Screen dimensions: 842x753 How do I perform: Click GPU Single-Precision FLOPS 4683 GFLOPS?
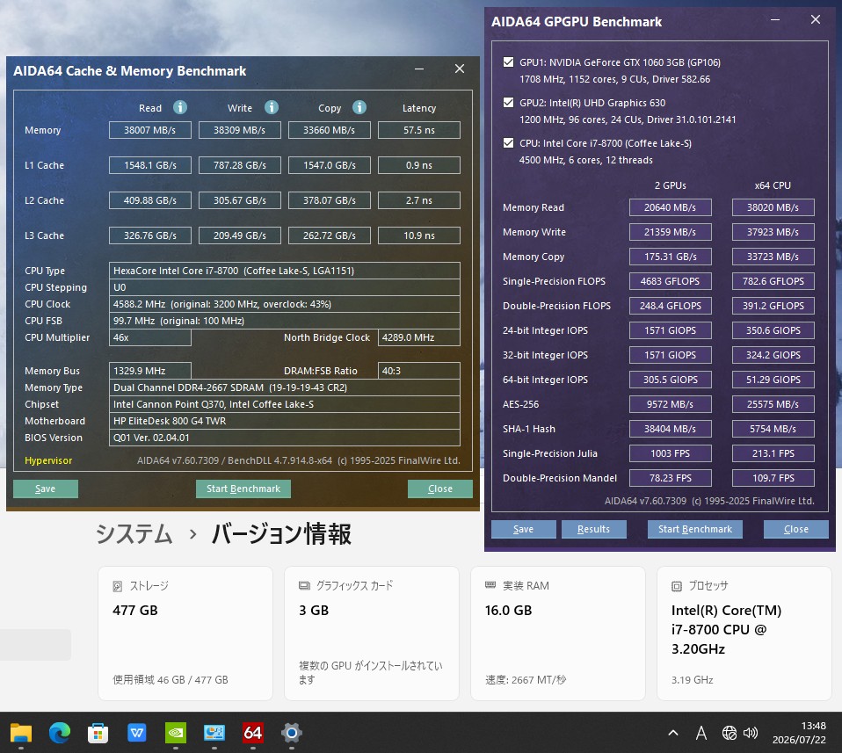pyautogui.click(x=671, y=281)
